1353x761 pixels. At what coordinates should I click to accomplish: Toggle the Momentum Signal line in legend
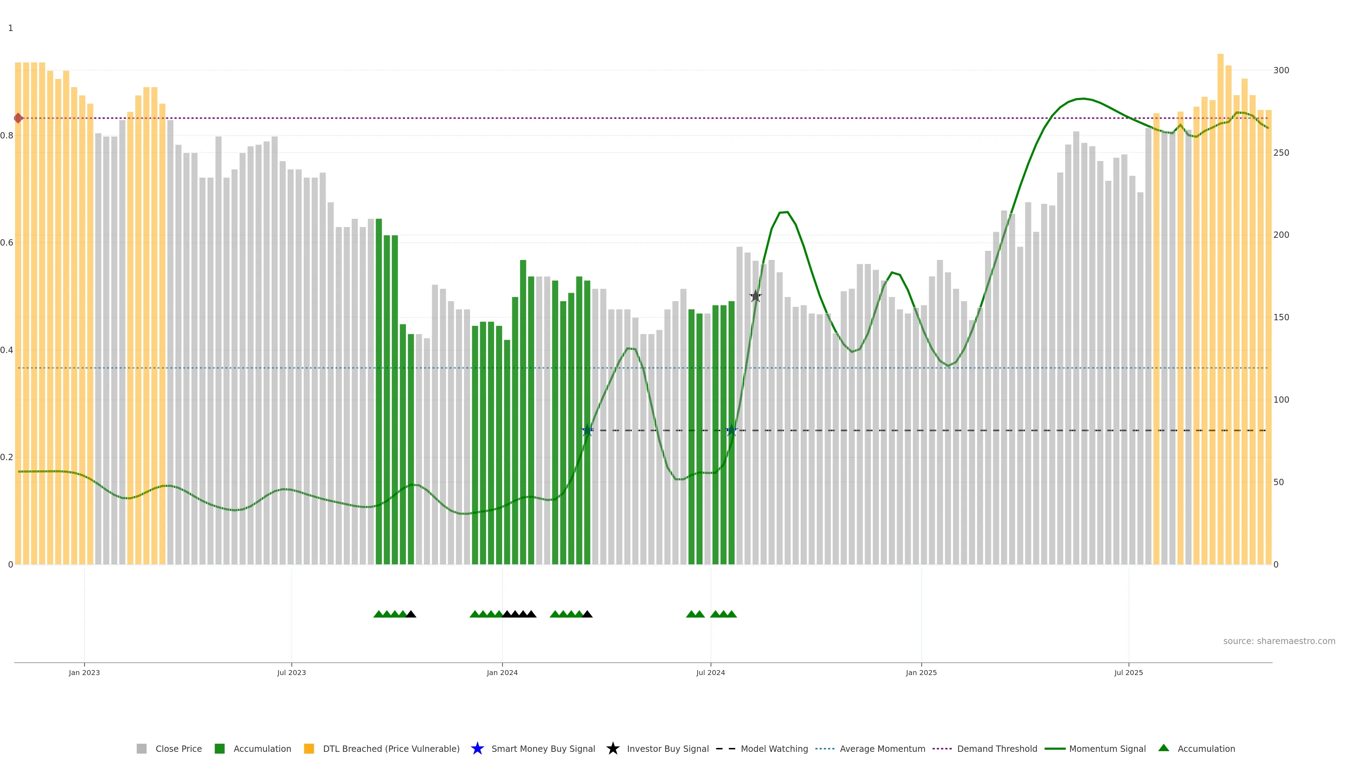(x=1107, y=749)
